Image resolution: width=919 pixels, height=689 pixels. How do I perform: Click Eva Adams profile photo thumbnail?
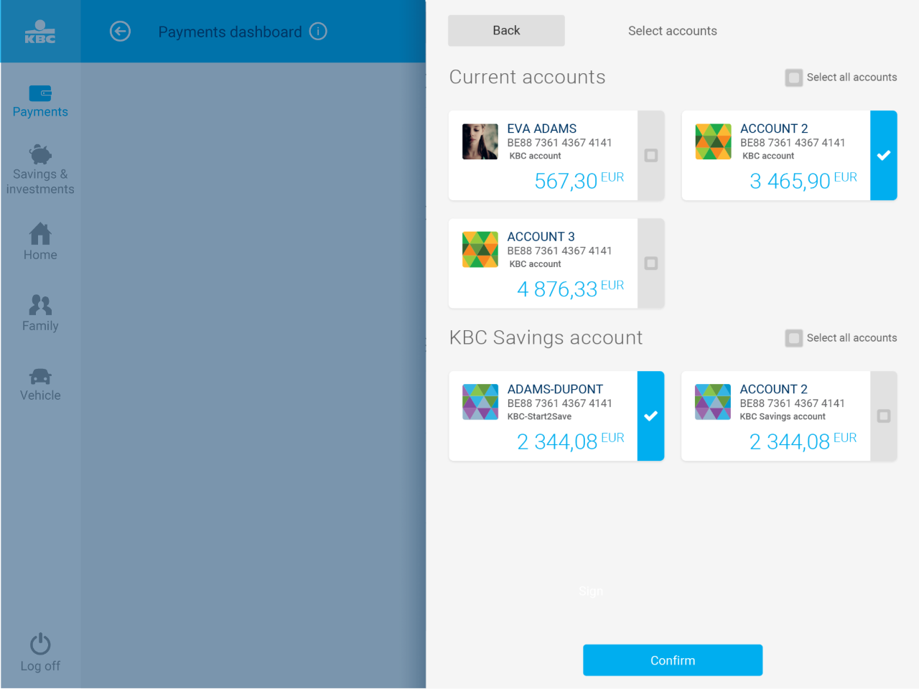click(x=480, y=141)
